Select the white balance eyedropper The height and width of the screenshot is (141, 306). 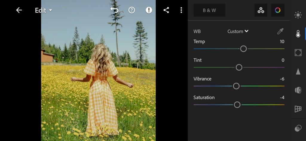click(280, 31)
